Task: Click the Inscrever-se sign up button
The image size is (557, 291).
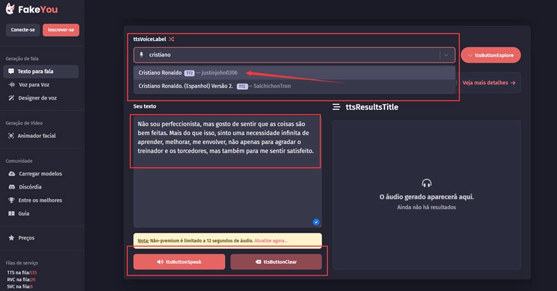Action: (61, 30)
